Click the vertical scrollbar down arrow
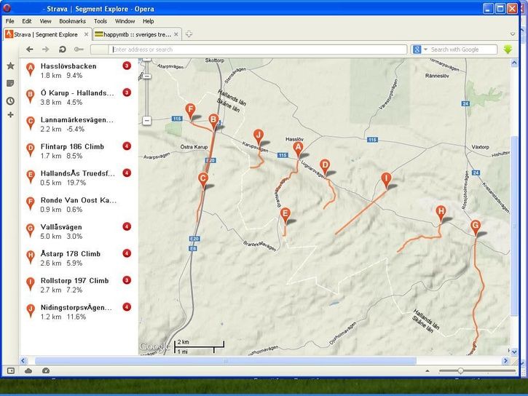 (514, 352)
